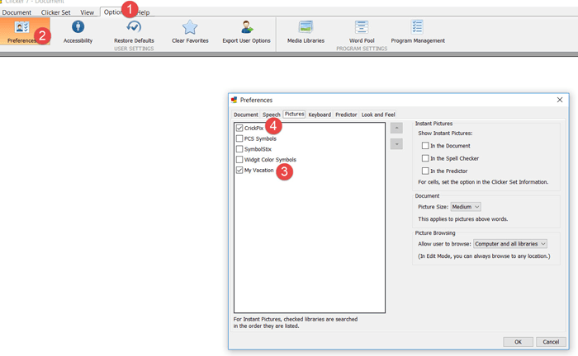
Task: Switch to the Look and Feel tab
Action: point(378,115)
